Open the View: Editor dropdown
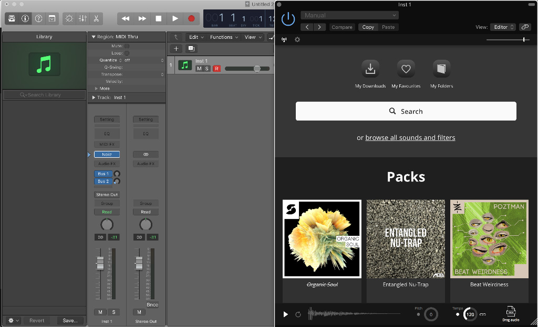This screenshot has width=538, height=327. [503, 27]
